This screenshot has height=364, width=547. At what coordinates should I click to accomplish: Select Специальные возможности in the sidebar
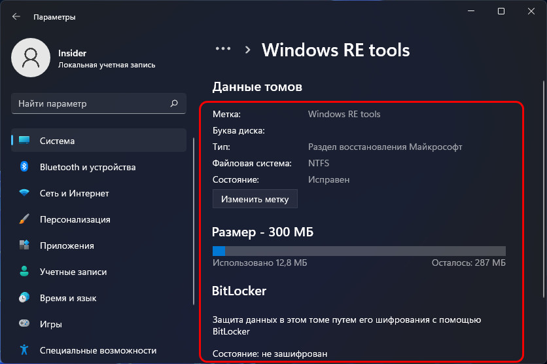(99, 350)
